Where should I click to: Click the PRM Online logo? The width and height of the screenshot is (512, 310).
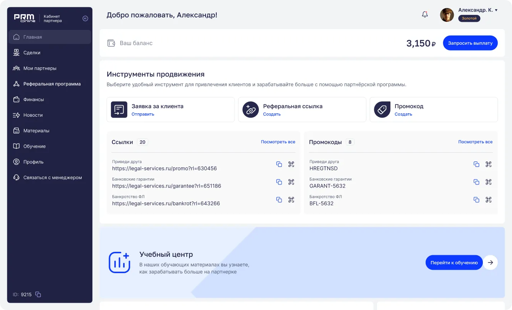pos(25,18)
